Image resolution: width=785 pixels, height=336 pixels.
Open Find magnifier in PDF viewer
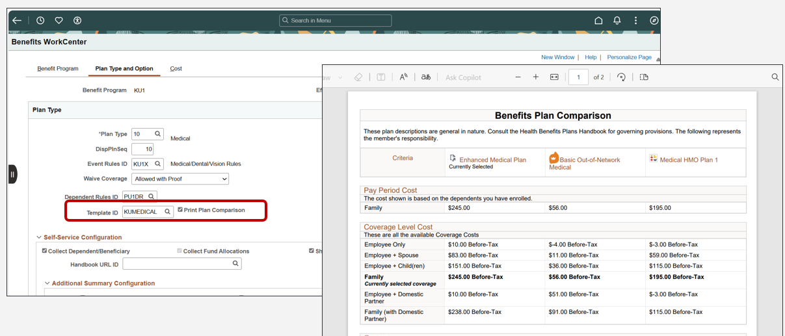click(775, 77)
